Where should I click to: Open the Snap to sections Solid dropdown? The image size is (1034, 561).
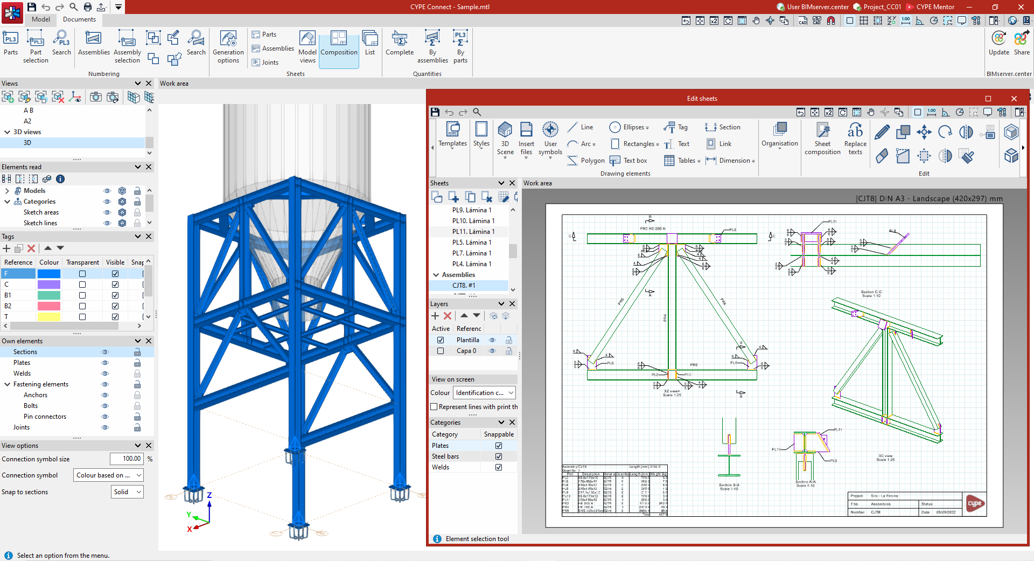pos(128,492)
